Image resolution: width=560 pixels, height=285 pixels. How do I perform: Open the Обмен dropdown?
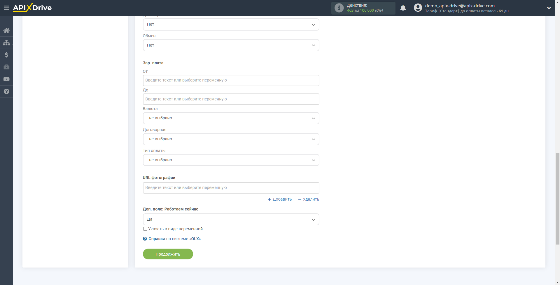coord(231,45)
